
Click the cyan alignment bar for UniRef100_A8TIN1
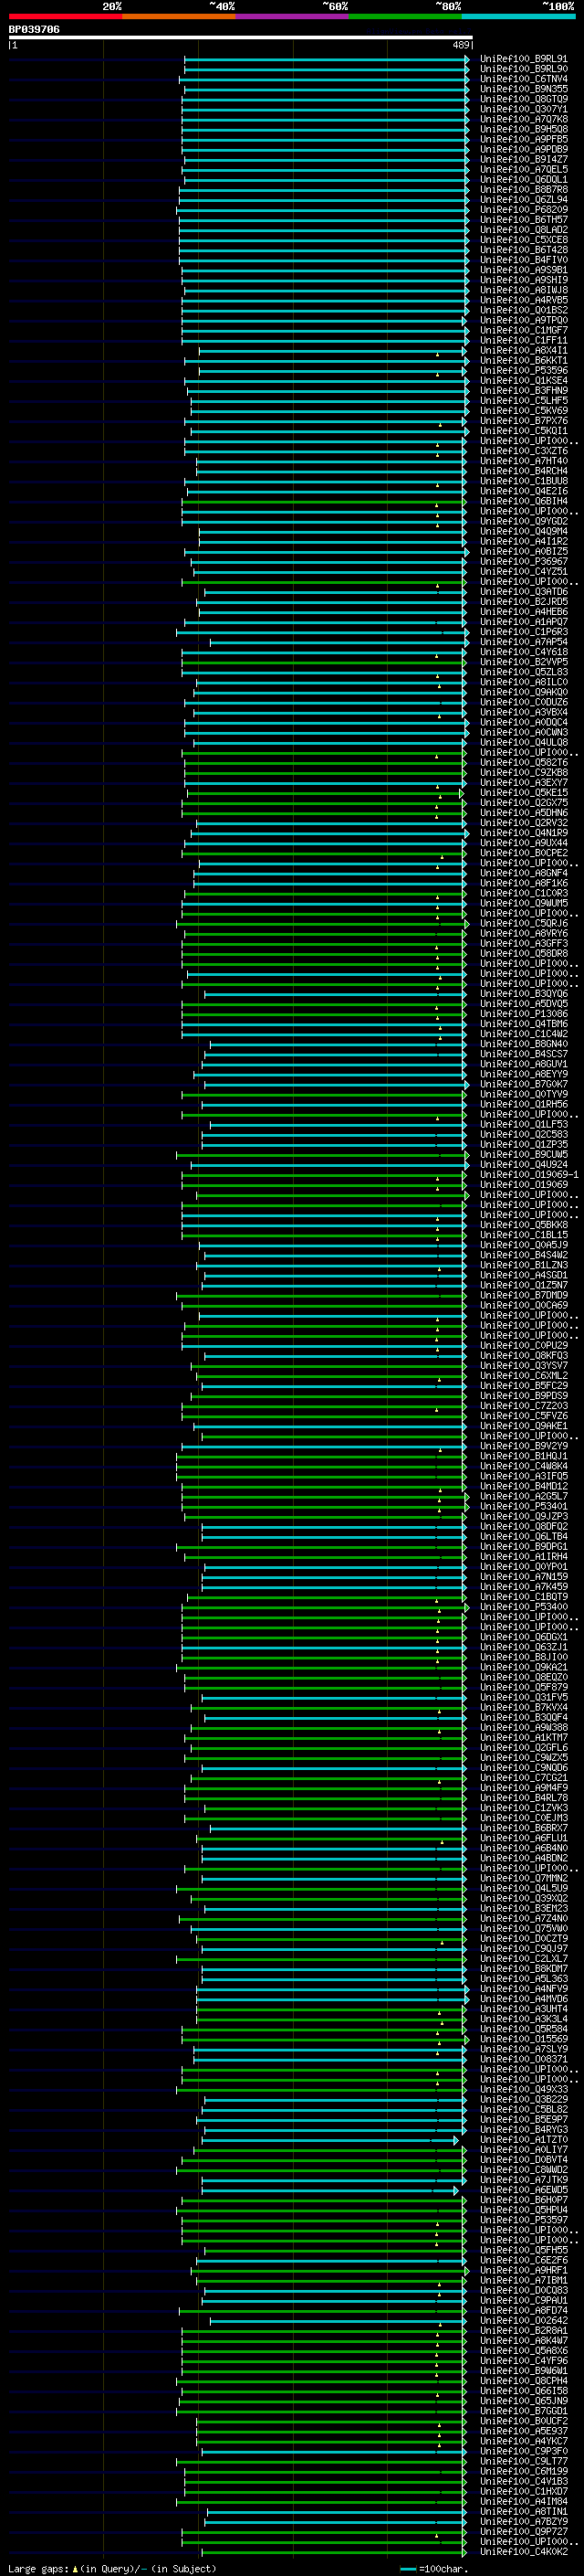tap(336, 2512)
